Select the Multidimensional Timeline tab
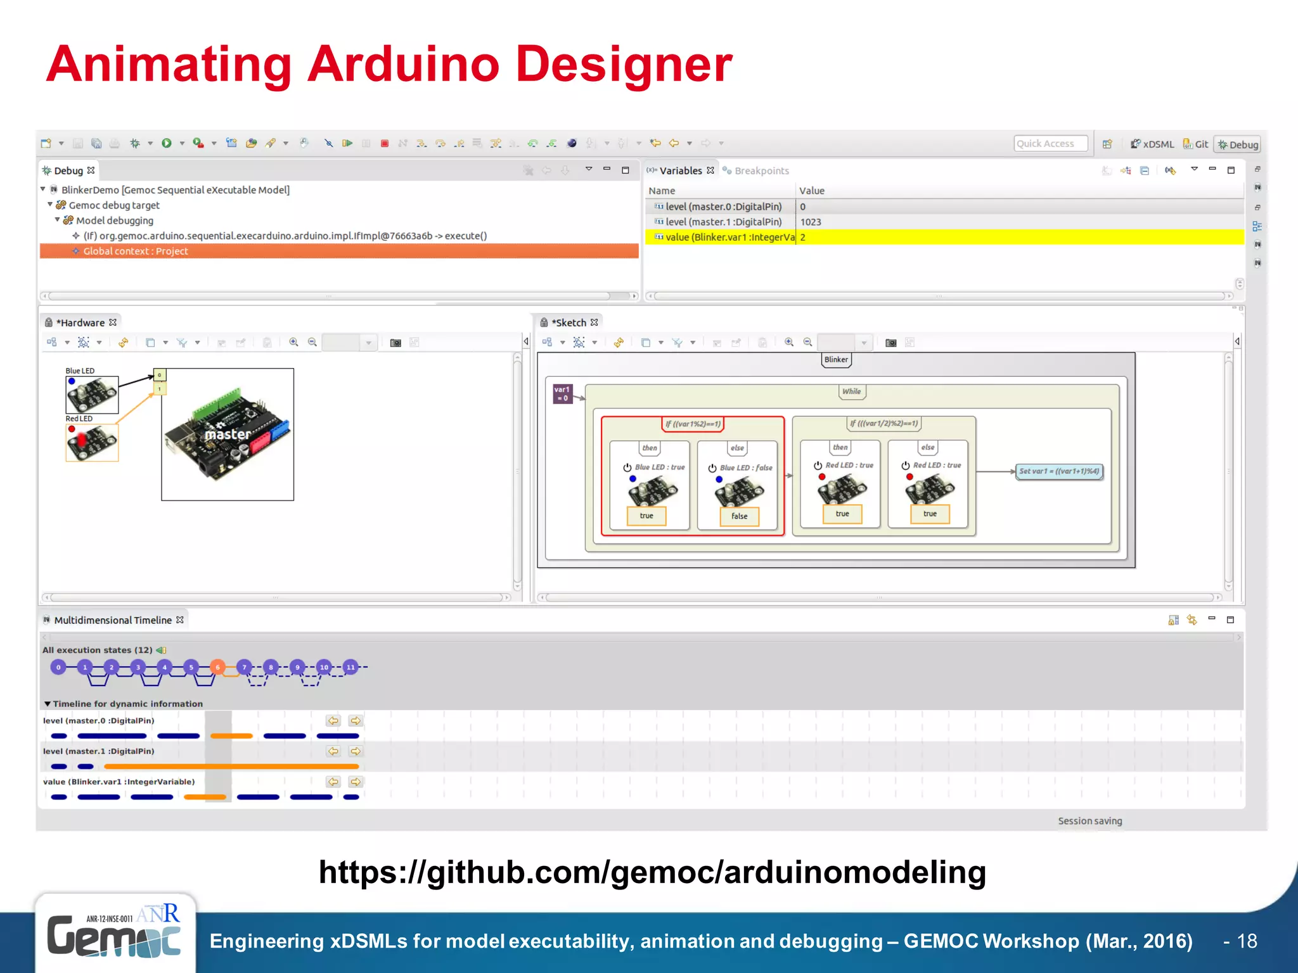Viewport: 1298px width, 973px height. (113, 620)
